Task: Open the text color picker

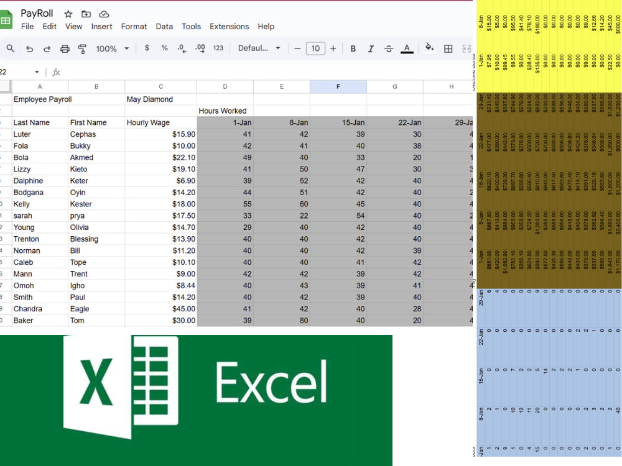Action: (407, 48)
